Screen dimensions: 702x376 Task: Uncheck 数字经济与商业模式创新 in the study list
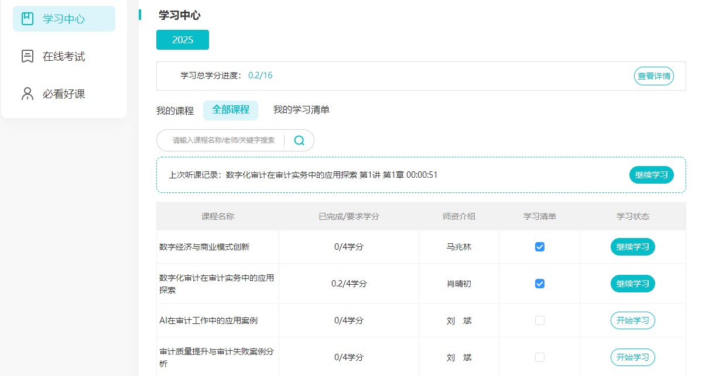(539, 247)
